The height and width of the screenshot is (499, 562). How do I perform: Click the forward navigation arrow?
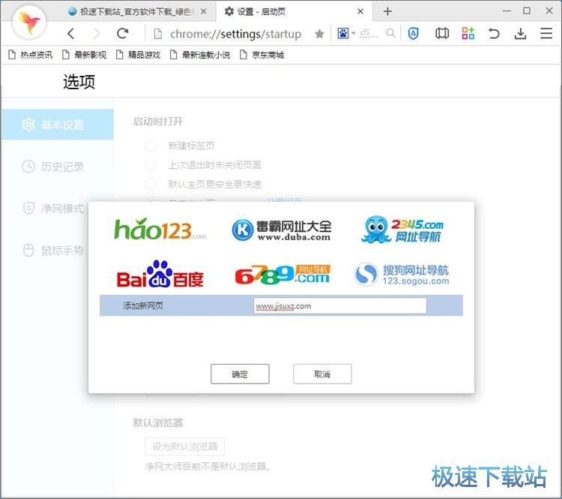coord(97,34)
